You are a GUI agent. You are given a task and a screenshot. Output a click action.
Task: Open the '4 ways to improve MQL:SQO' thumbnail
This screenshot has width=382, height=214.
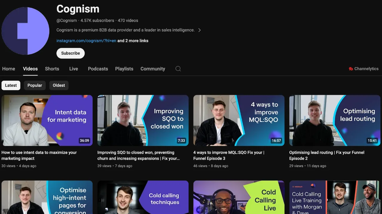click(x=239, y=120)
